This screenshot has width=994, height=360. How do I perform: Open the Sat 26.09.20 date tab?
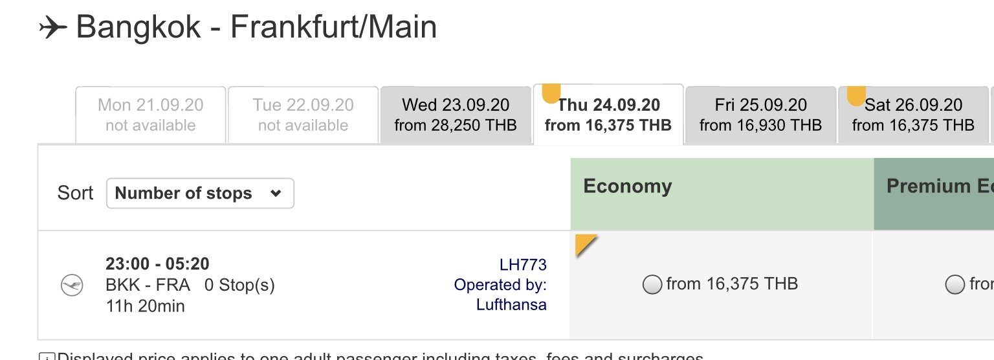click(913, 115)
